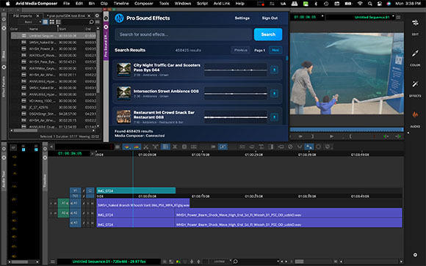Click the blue Search button
Screen dimensions: 426x266
[268, 34]
